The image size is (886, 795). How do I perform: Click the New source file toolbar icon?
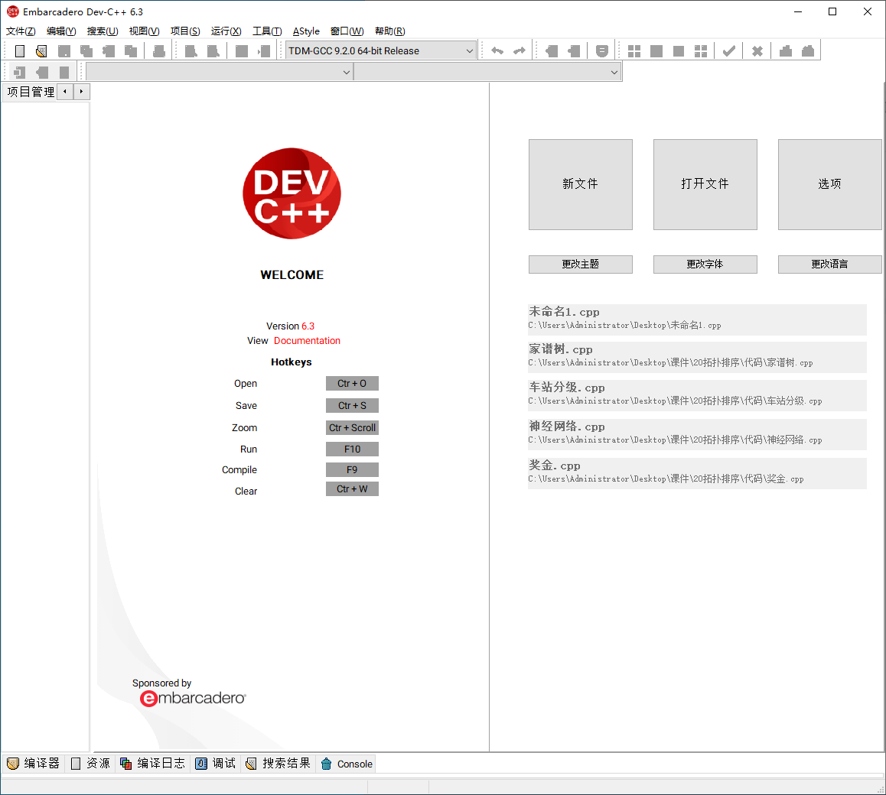pyautogui.click(x=20, y=50)
